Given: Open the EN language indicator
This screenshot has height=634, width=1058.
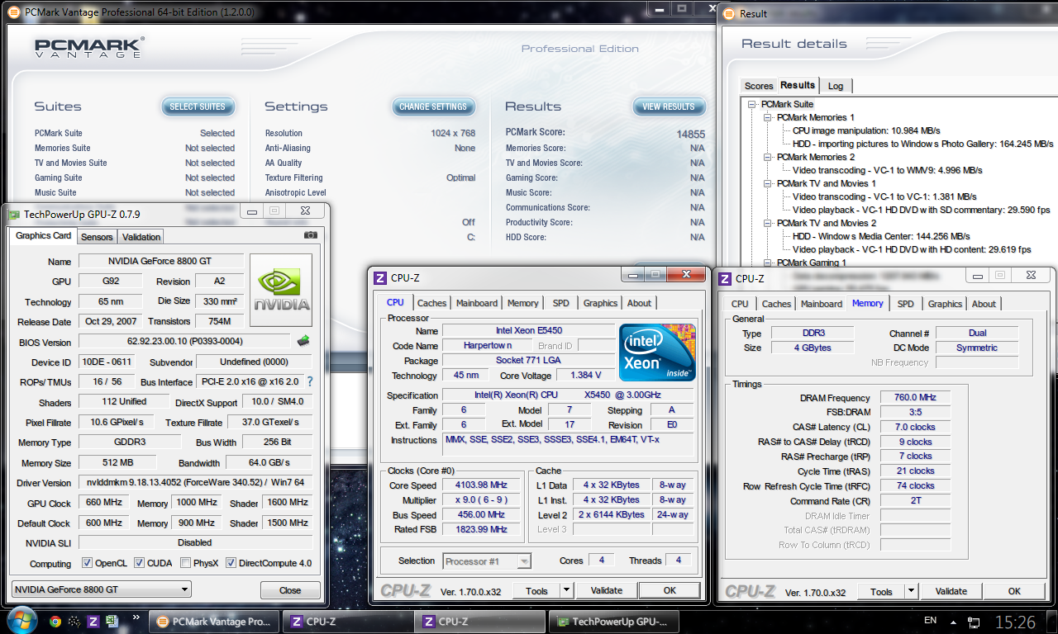Looking at the screenshot, I should tap(930, 621).
